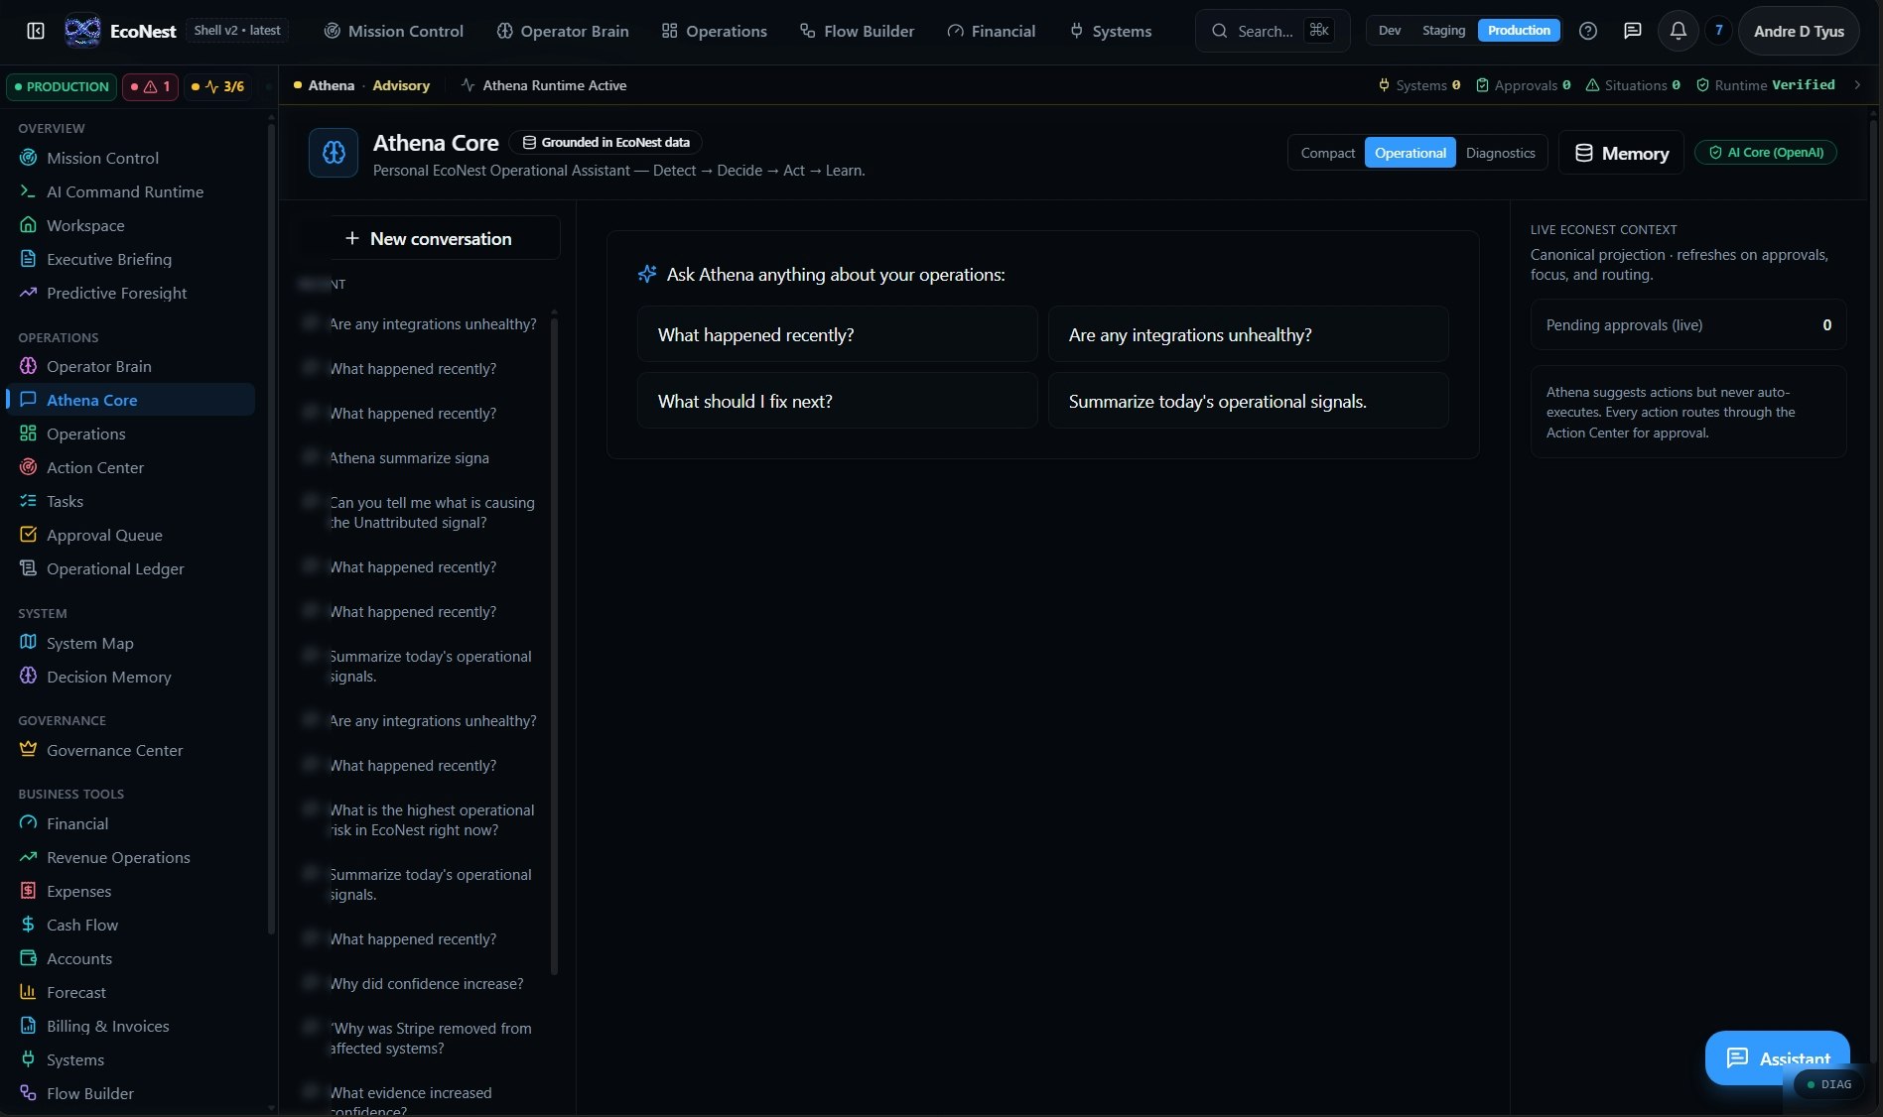Open the Andre D Tyus user menu

(x=1799, y=31)
